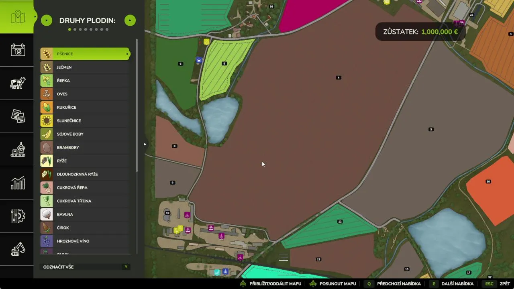The image size is (514, 289).
Task: Click cyan map icon at bottom
Action: click(217, 272)
